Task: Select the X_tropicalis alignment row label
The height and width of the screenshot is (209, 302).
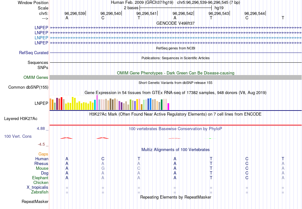Action: click(x=38, y=187)
